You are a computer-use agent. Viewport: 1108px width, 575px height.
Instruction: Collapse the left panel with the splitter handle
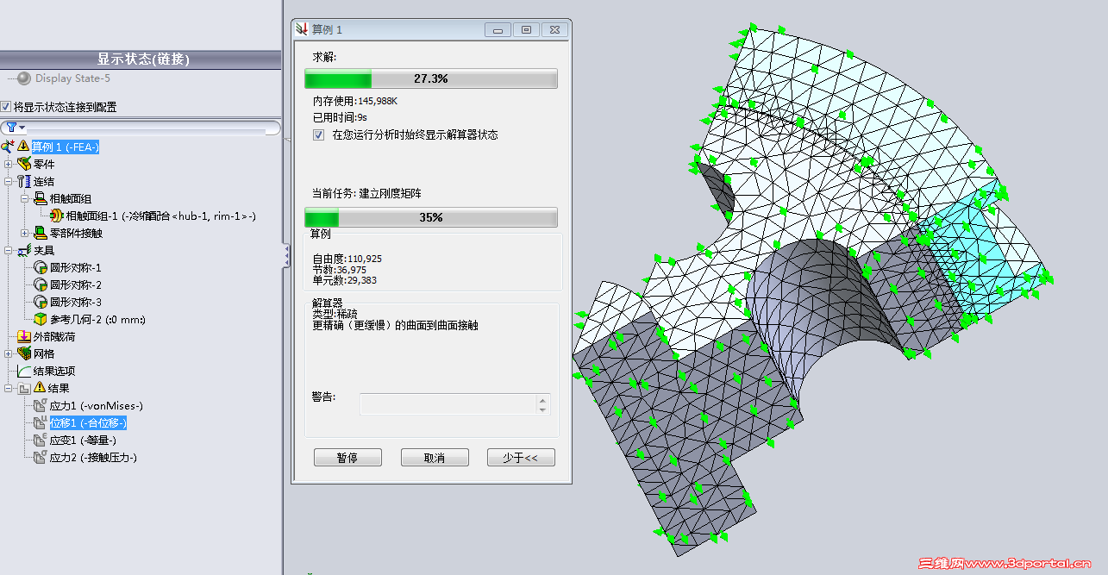pyautogui.click(x=286, y=255)
